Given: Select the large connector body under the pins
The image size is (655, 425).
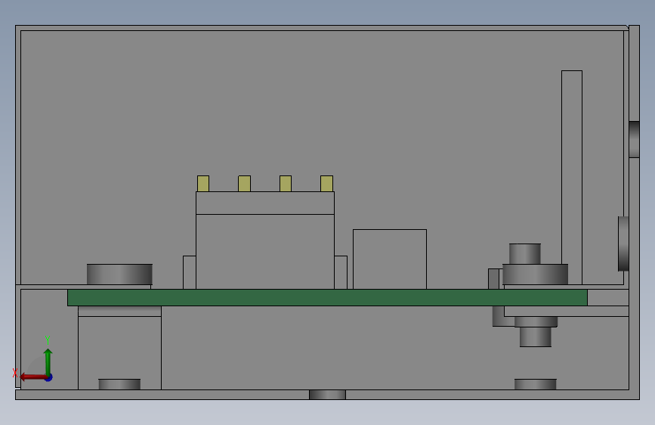Looking at the screenshot, I should [x=265, y=251].
